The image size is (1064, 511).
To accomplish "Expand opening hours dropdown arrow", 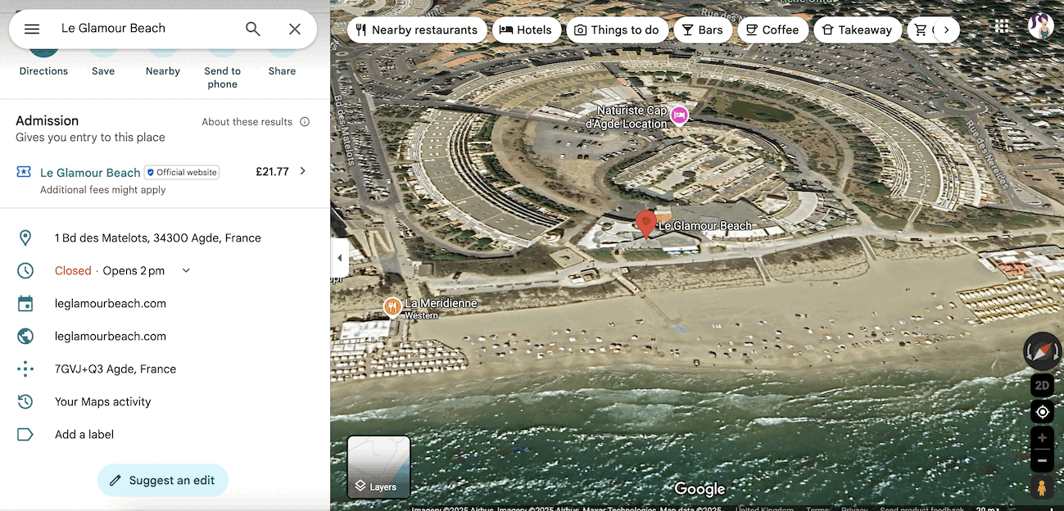I will click(186, 271).
